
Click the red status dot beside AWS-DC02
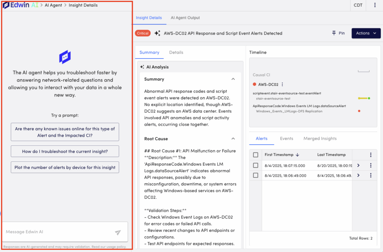254,84
